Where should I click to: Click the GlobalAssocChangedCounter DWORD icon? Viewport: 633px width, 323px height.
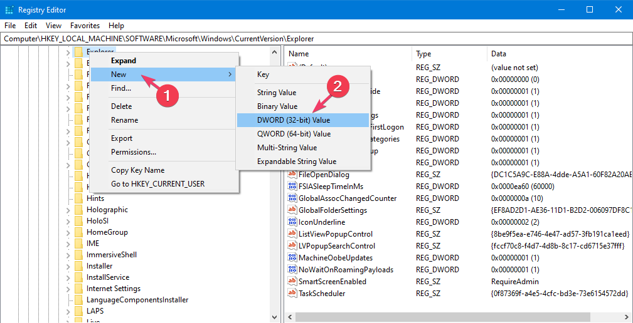pos(292,198)
